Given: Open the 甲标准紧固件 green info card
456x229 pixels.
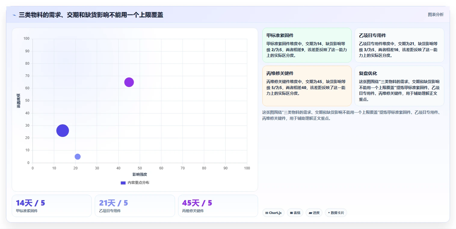Looking at the screenshot, I should click(307, 45).
